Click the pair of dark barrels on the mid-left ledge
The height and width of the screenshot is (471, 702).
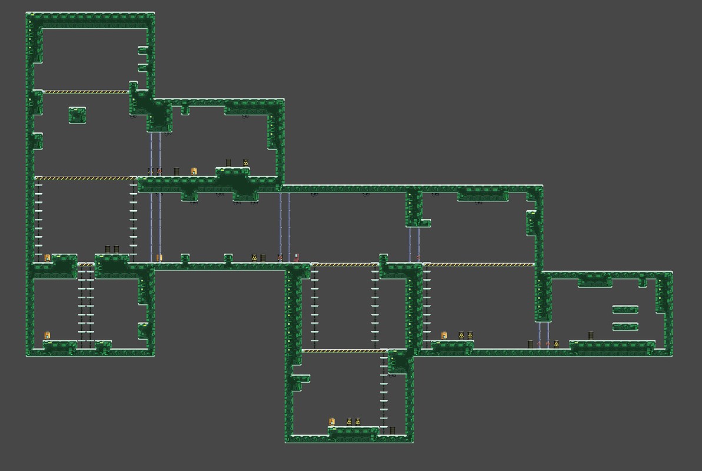click(111, 249)
